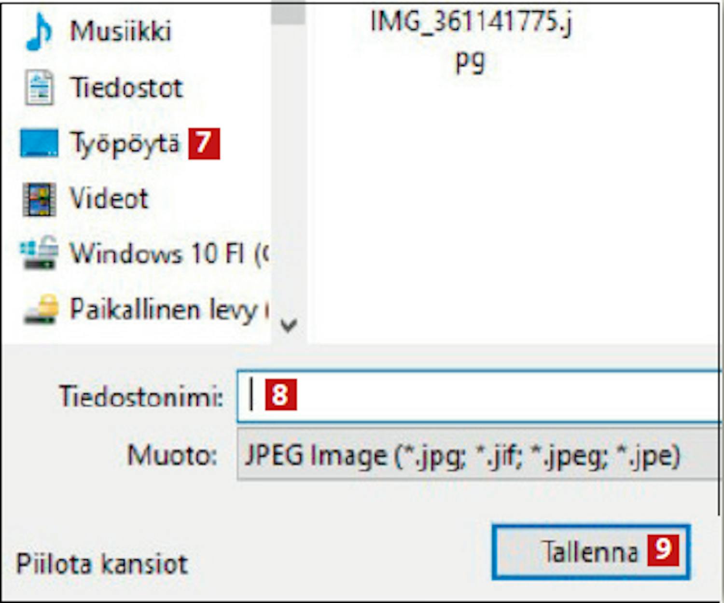Click the Tallenna save button
Screen dimensions: 724x603
coord(591,552)
